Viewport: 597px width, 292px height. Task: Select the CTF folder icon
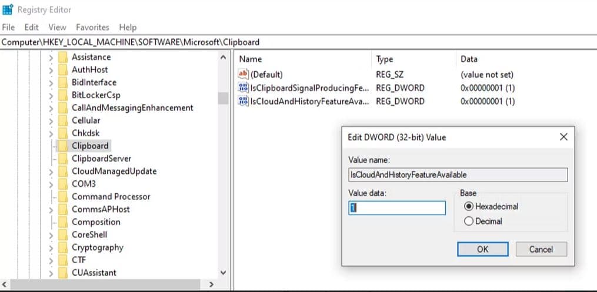pyautogui.click(x=63, y=260)
